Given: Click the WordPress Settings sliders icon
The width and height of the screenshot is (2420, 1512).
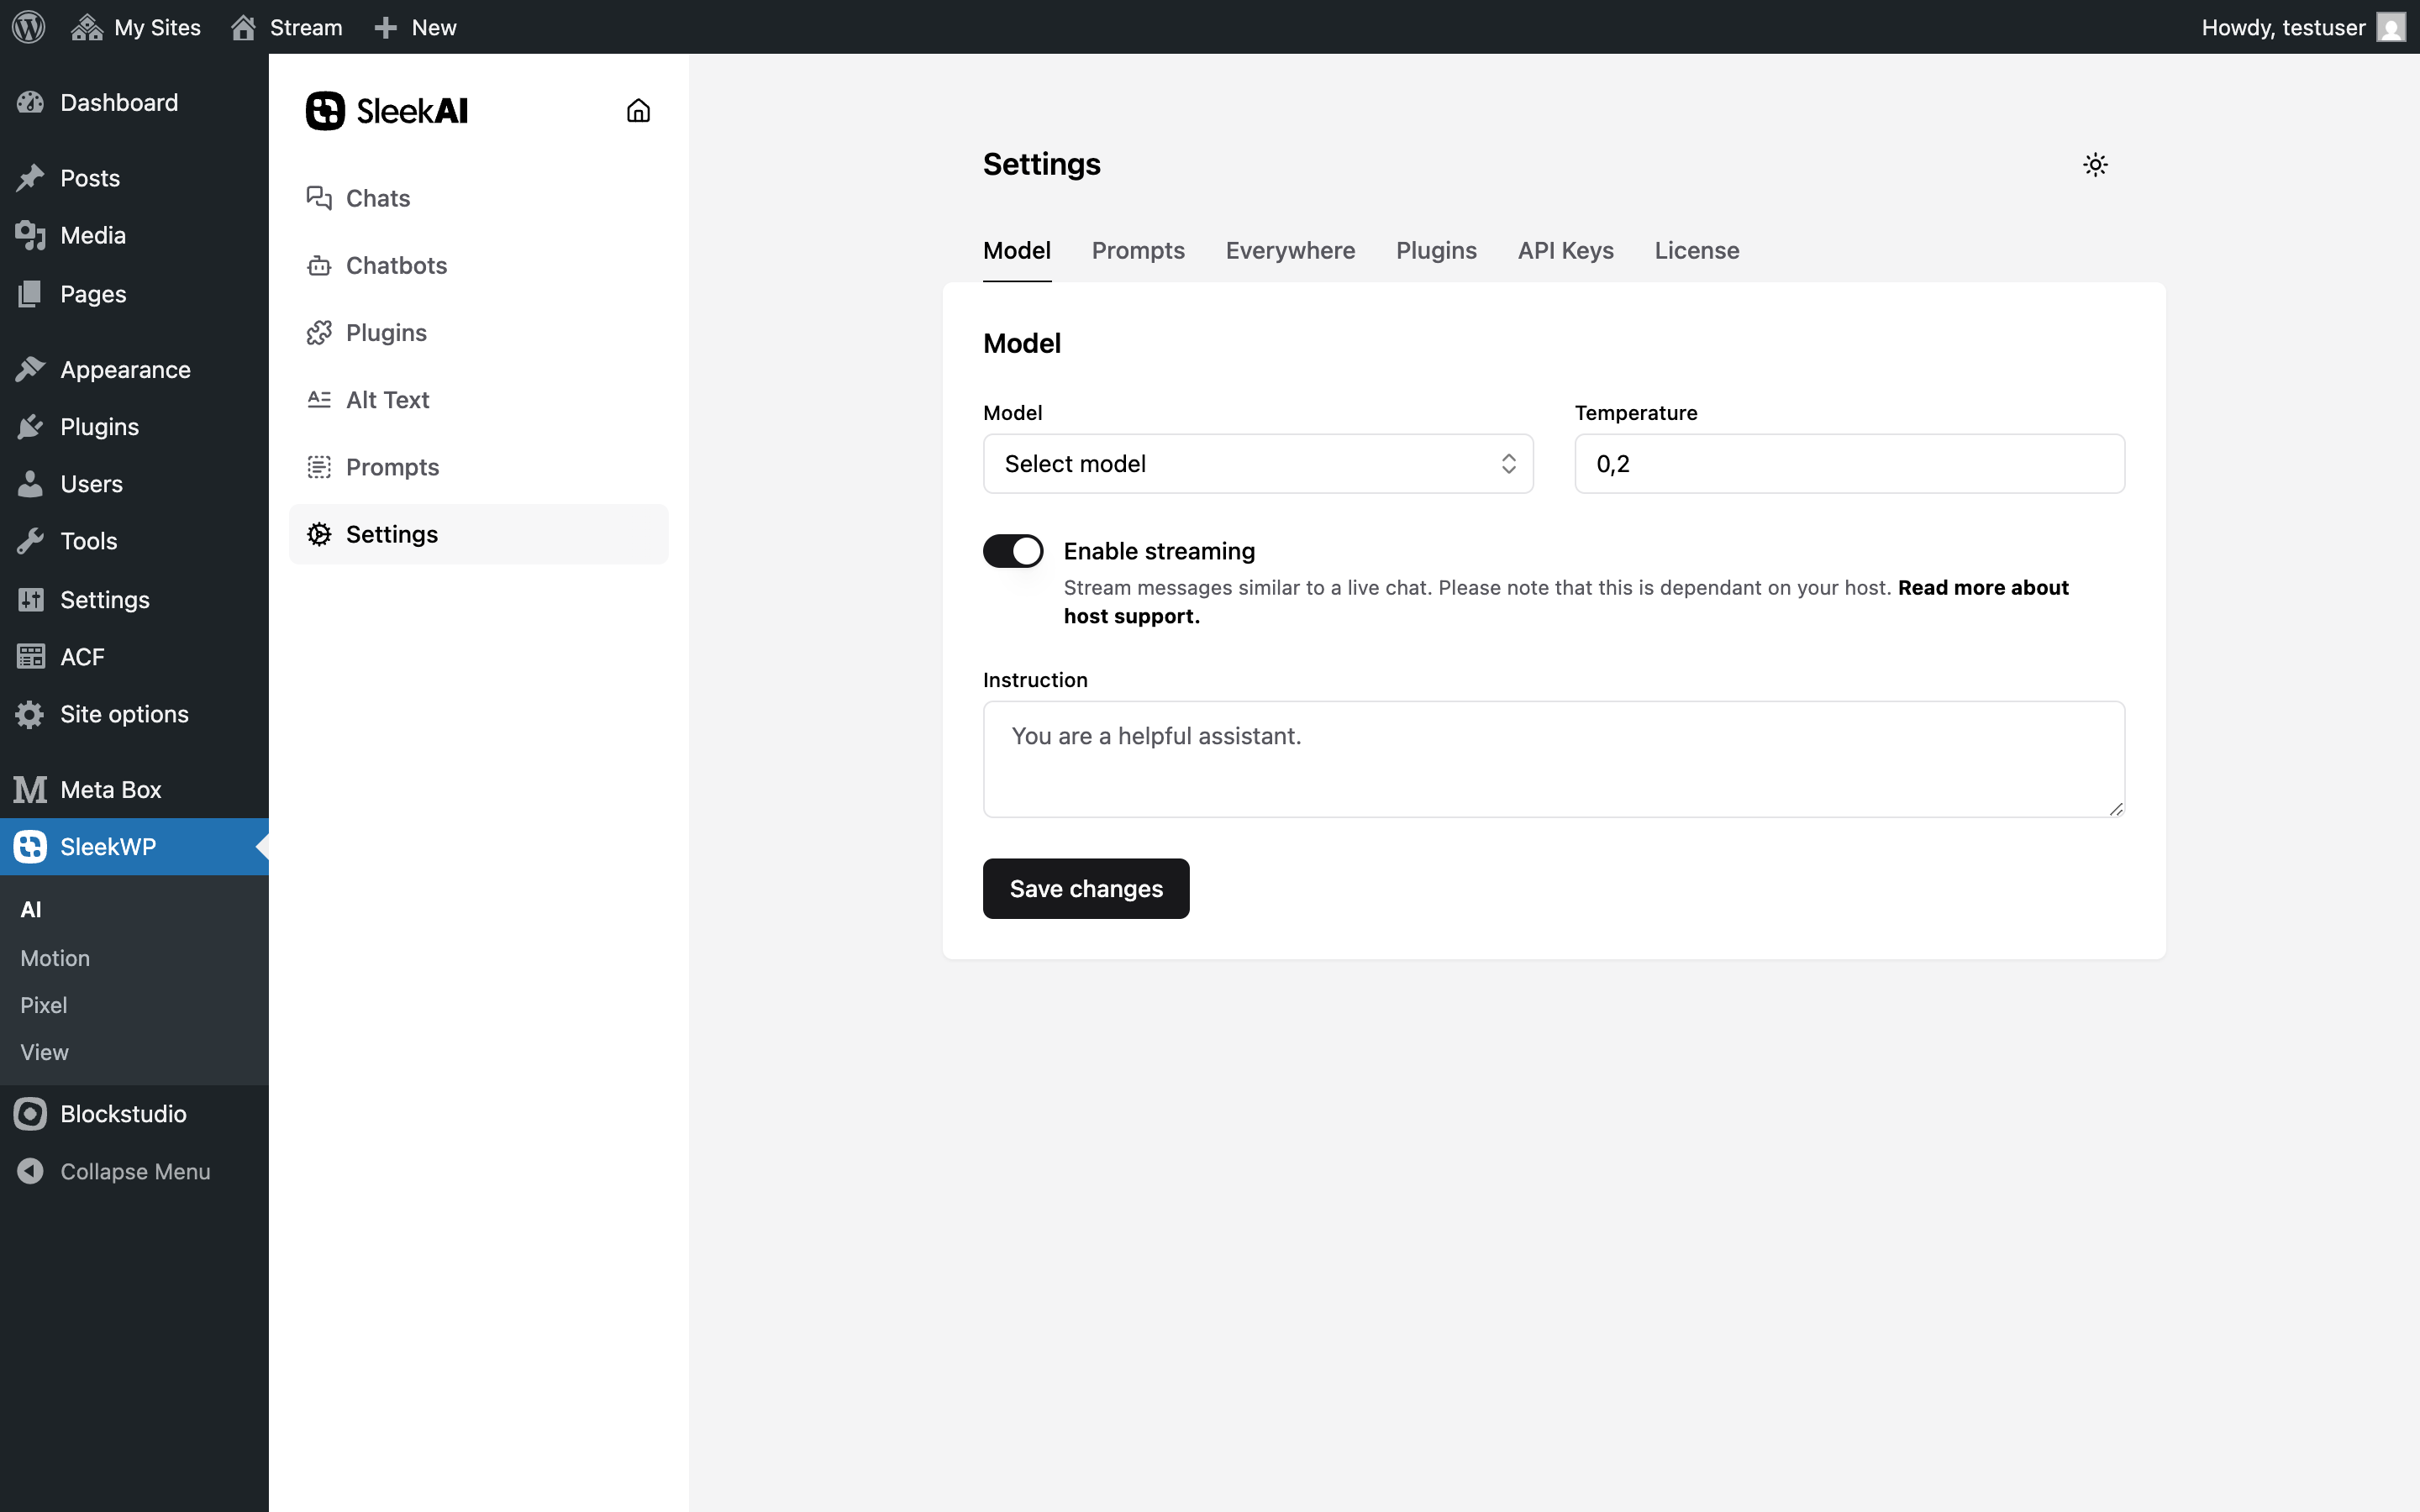Looking at the screenshot, I should coord(30,599).
